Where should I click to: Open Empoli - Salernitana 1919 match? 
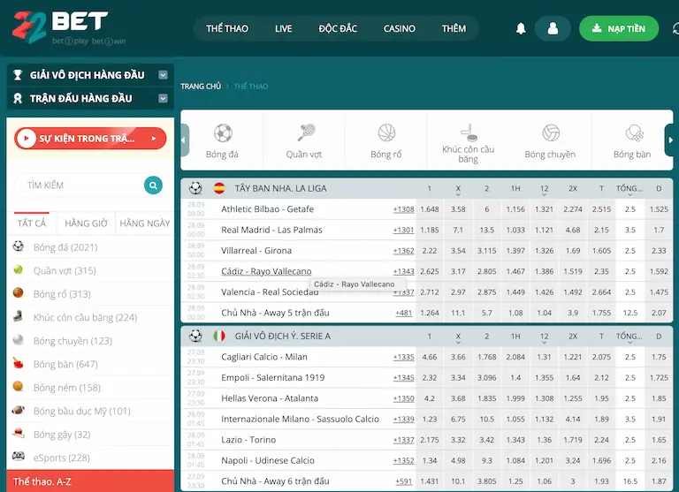pos(273,377)
